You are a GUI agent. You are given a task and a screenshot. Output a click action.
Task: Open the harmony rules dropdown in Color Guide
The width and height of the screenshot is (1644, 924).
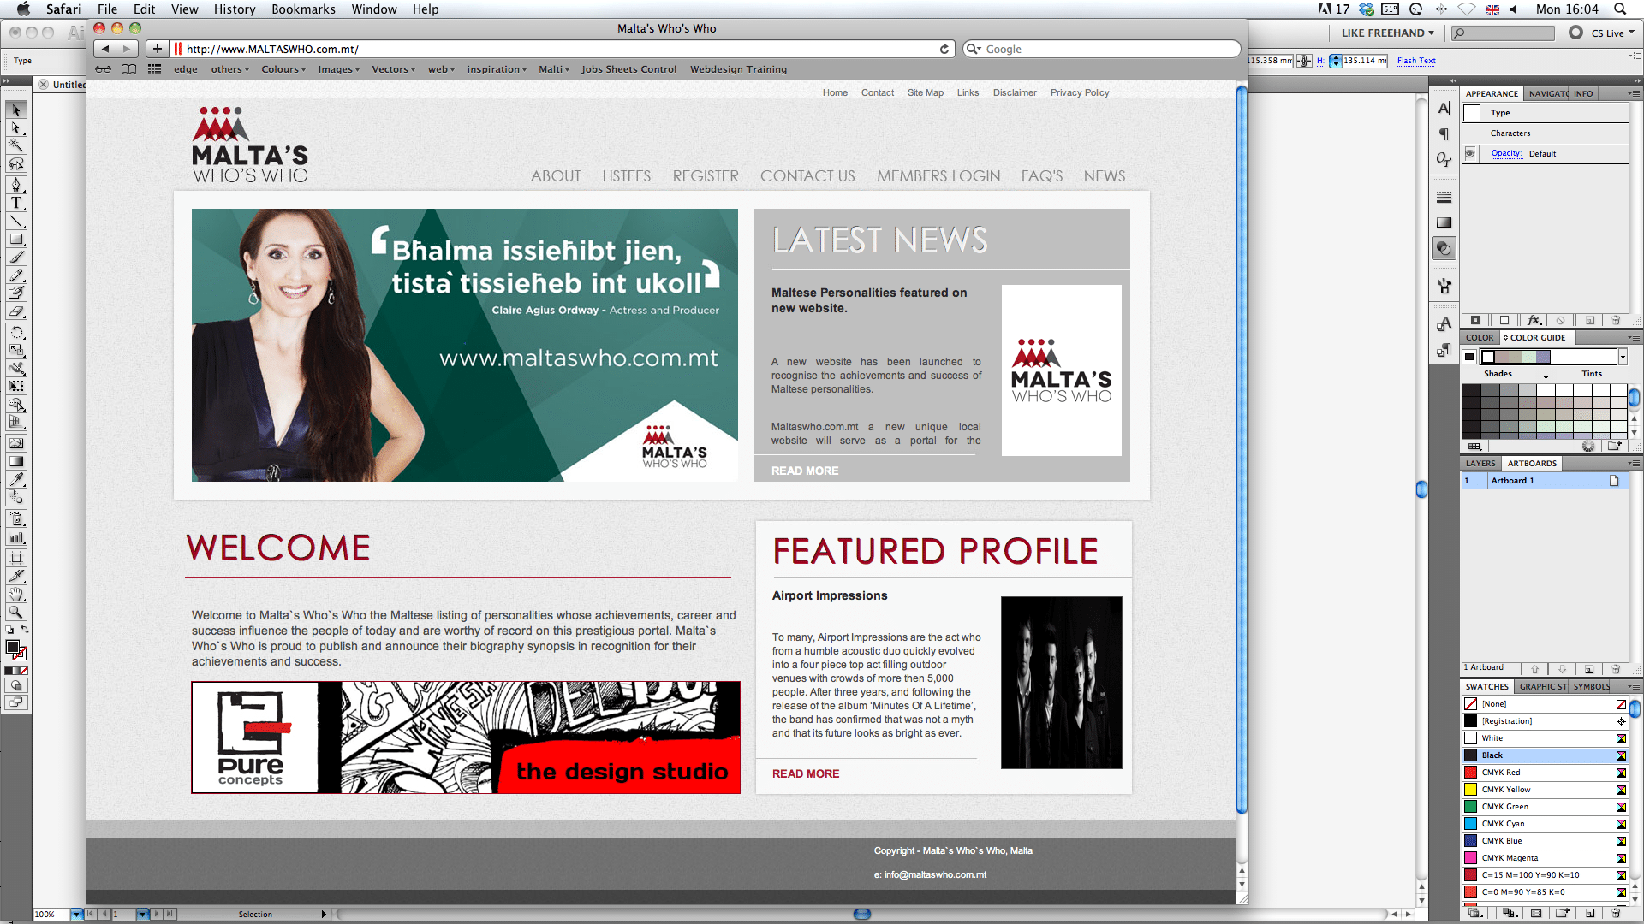point(1623,357)
